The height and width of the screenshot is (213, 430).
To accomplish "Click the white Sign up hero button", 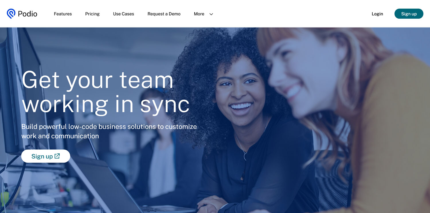I will coord(46,156).
